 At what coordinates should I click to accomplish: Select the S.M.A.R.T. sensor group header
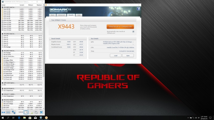pos(22,94)
